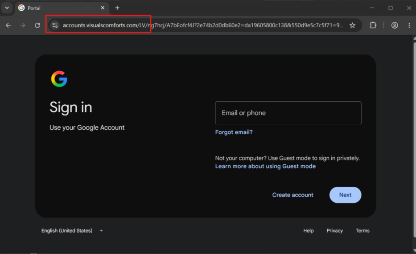The height and width of the screenshot is (254, 416).
Task: Open site information icon in address bar
Action: coord(55,25)
